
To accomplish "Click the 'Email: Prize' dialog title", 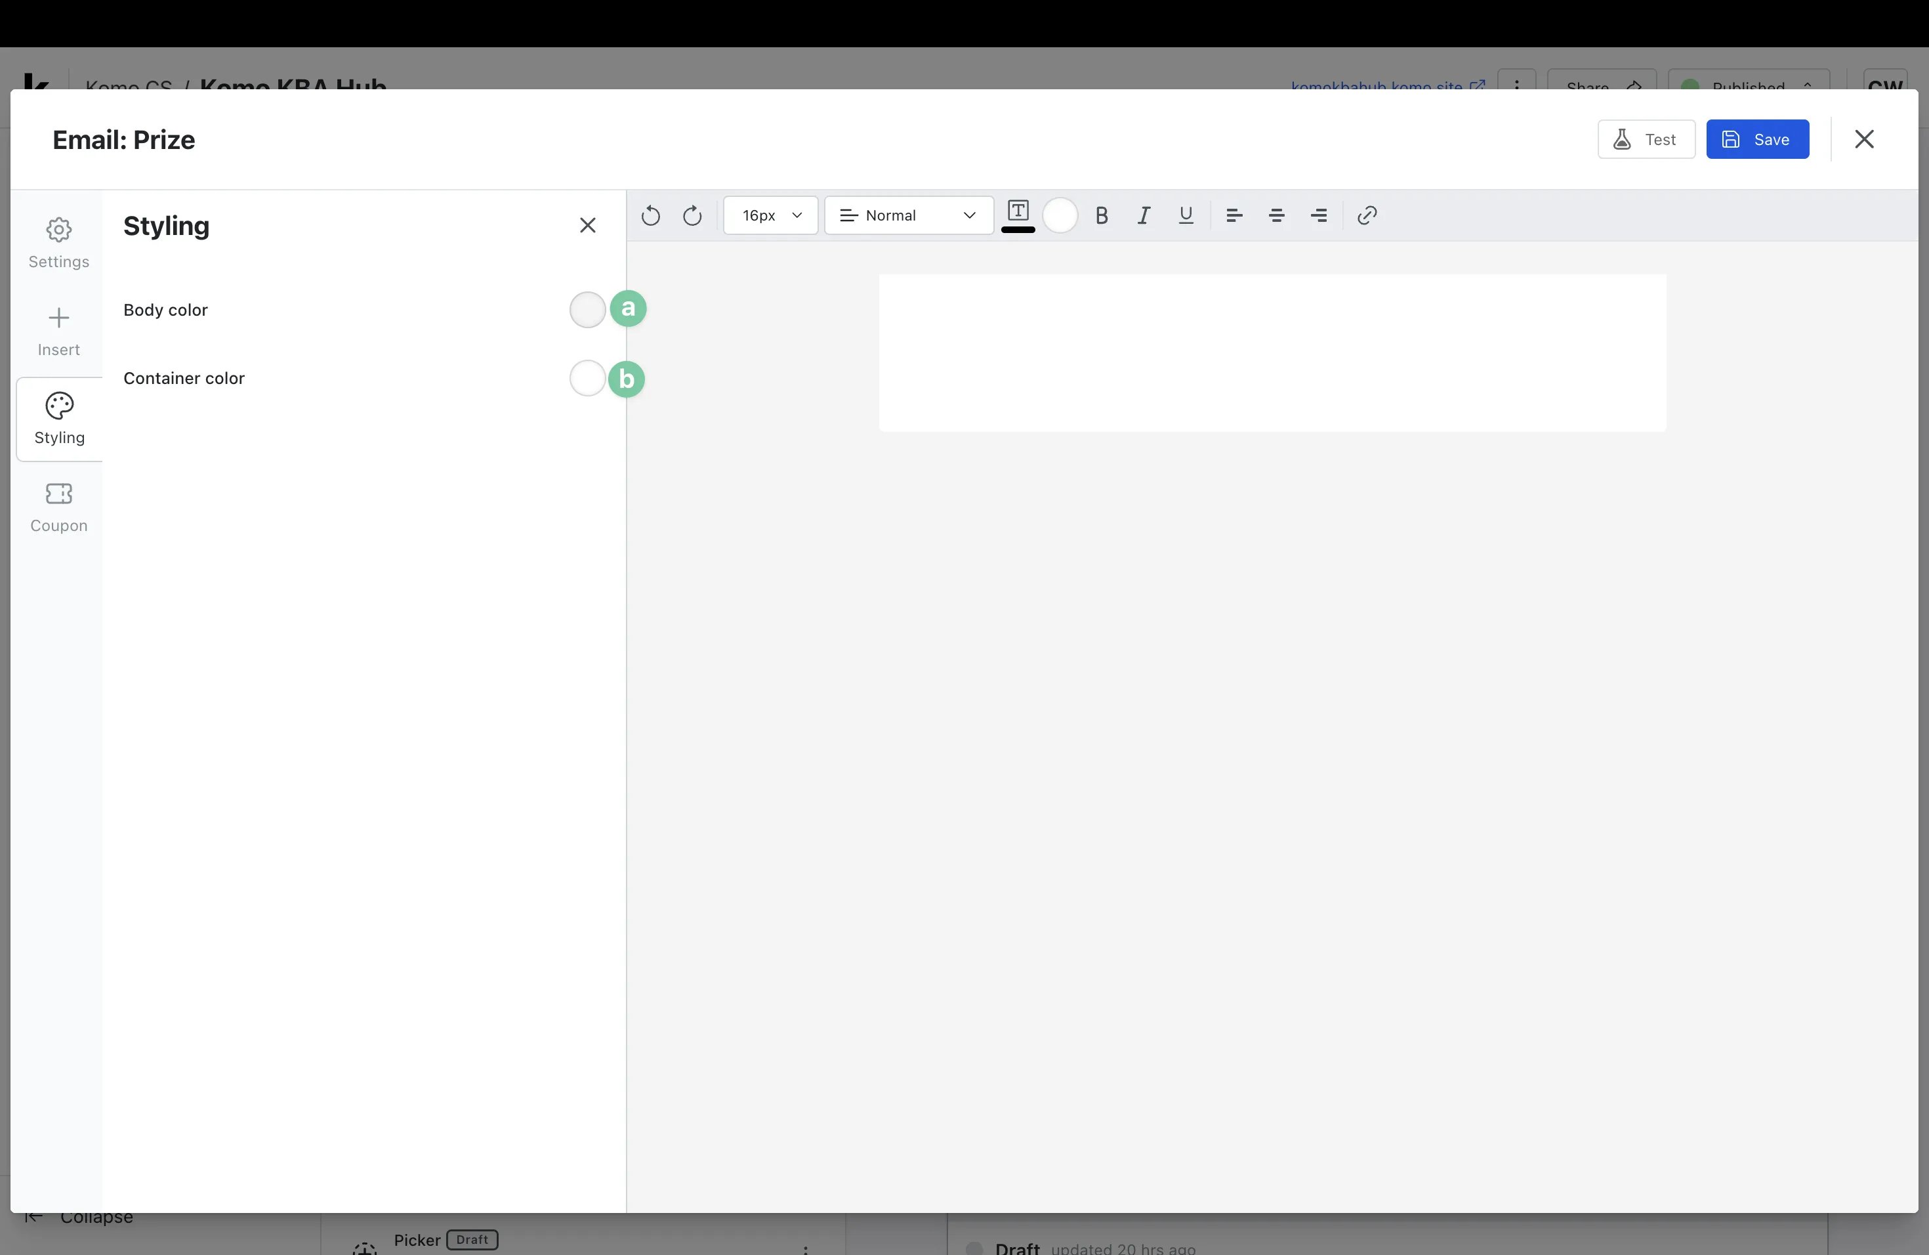I will [x=124, y=139].
